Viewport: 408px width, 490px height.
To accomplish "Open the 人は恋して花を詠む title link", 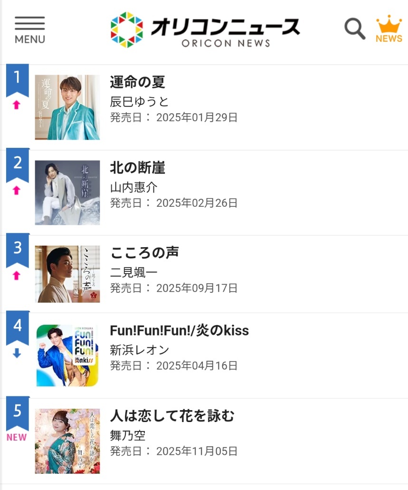I will pos(172,416).
